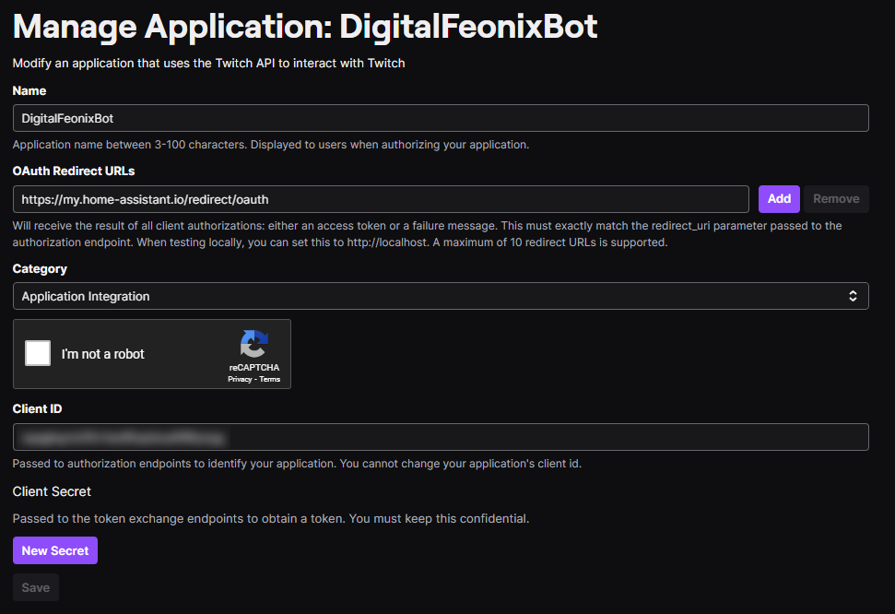Click the Save button
Viewport: 895px width, 614px height.
tap(35, 587)
